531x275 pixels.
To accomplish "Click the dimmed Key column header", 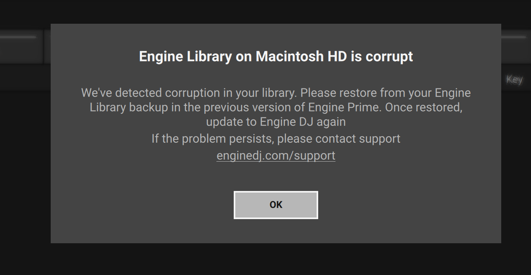I will pos(514,80).
